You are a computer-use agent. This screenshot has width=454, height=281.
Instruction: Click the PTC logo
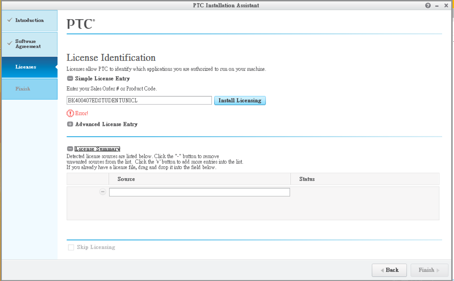pyautogui.click(x=80, y=23)
